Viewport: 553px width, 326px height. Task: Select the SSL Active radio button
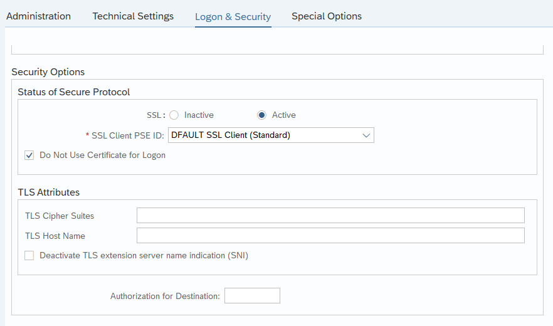pyautogui.click(x=261, y=115)
